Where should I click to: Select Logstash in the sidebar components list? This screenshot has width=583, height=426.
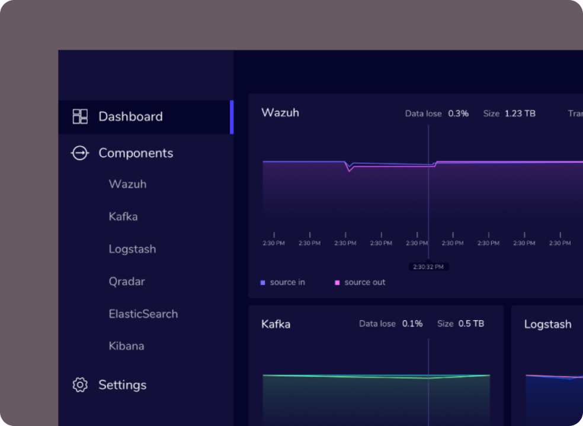click(132, 249)
